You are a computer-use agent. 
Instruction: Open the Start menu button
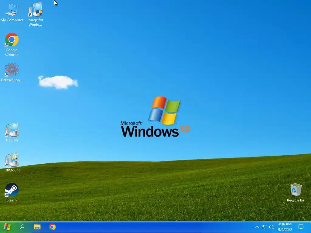(x=7, y=227)
